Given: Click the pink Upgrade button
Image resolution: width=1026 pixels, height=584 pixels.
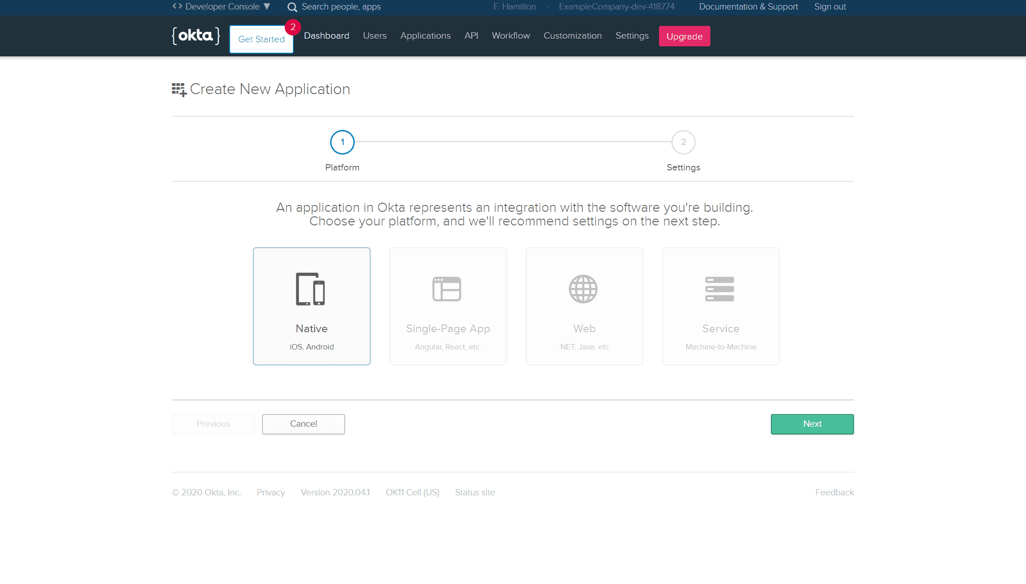Looking at the screenshot, I should (684, 36).
